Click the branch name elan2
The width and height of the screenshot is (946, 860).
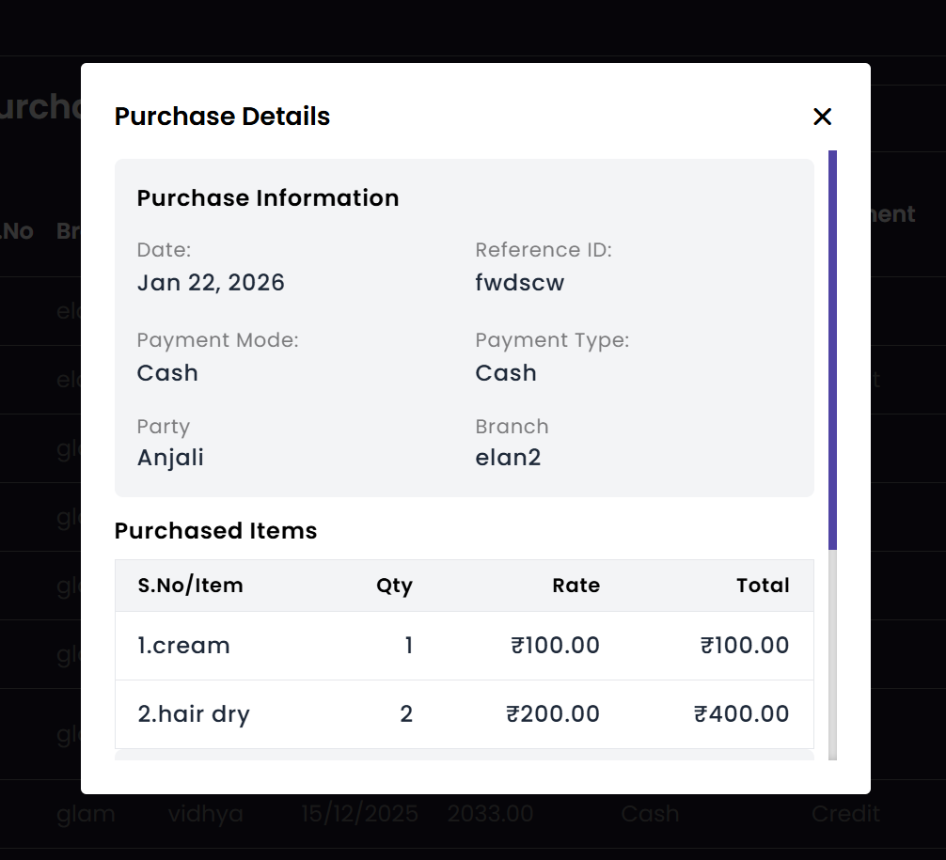coord(508,458)
